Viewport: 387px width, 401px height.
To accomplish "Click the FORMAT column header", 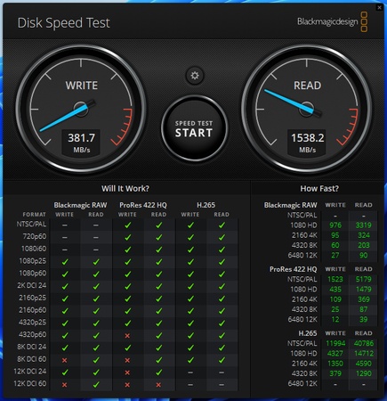I will click(34, 215).
